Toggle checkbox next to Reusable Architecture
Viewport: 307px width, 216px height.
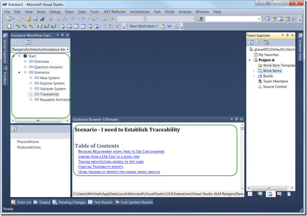click(x=31, y=100)
